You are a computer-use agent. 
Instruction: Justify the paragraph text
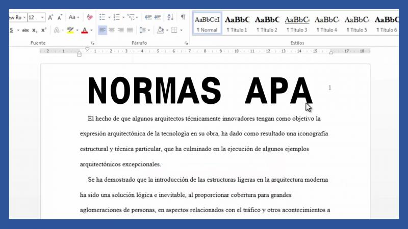coord(130,31)
